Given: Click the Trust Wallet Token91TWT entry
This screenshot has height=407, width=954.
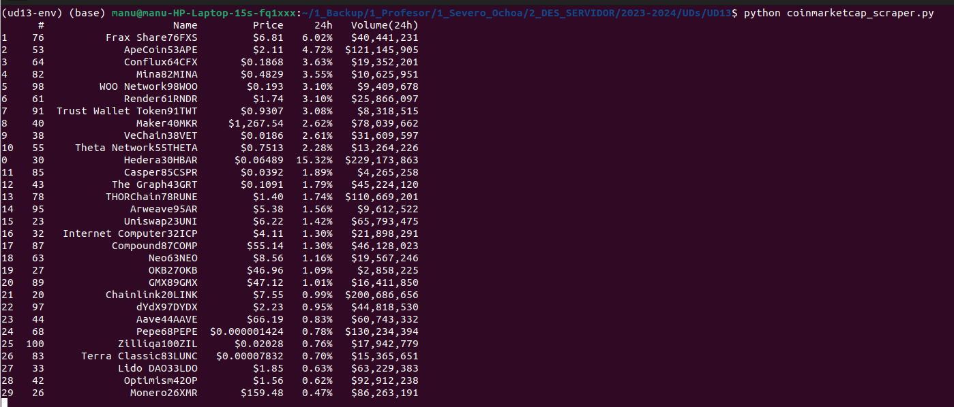Looking at the screenshot, I should [127, 111].
